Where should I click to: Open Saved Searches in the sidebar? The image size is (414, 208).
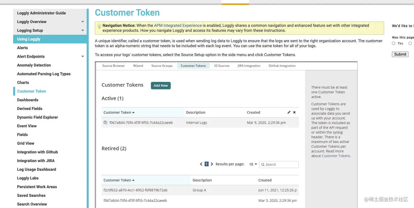pos(31,195)
